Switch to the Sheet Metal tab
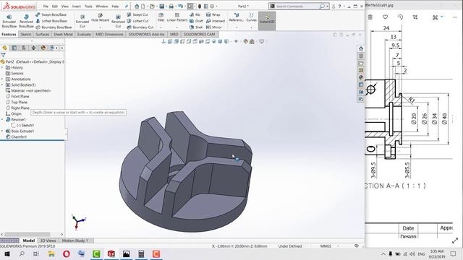463x260 pixels. [63, 35]
